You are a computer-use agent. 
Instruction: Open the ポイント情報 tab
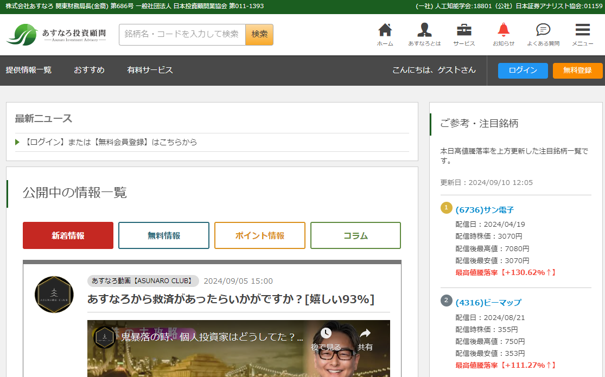click(x=259, y=235)
